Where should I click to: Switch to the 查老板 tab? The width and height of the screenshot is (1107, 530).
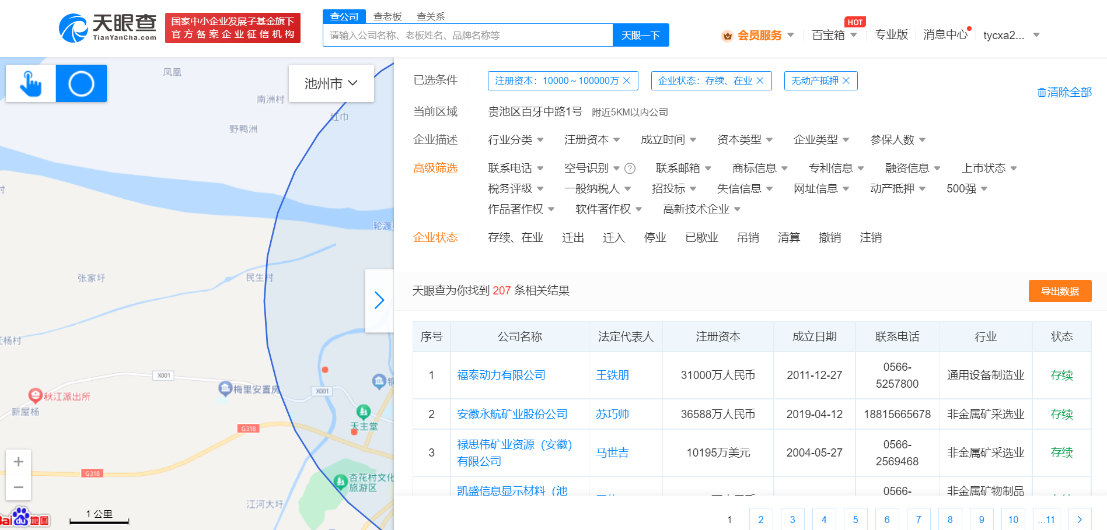(387, 16)
